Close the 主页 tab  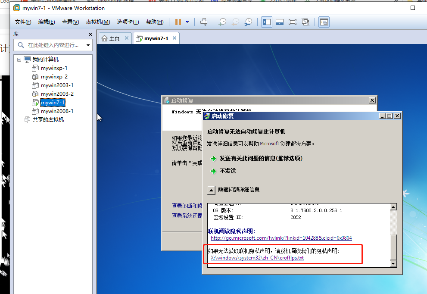pos(127,38)
